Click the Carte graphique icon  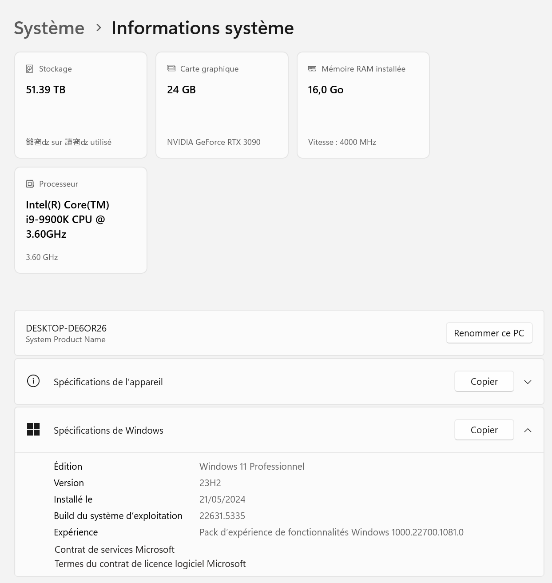coord(171,68)
